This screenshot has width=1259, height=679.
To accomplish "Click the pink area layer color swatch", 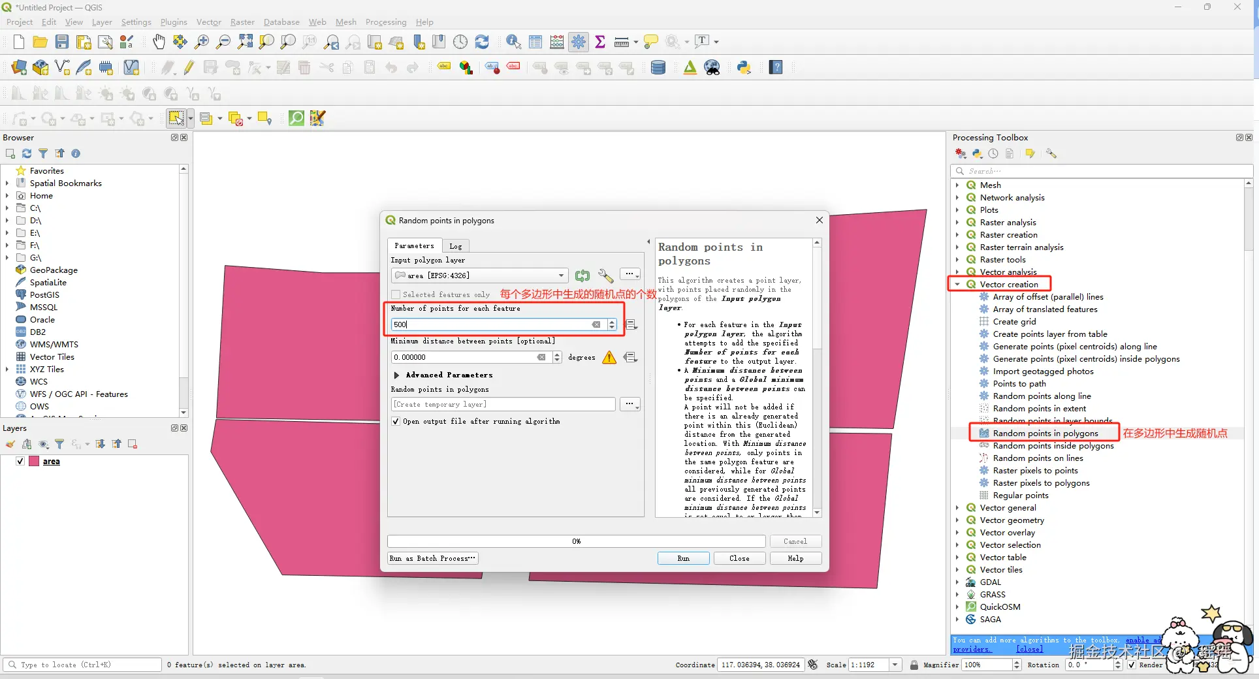I will pos(34,461).
